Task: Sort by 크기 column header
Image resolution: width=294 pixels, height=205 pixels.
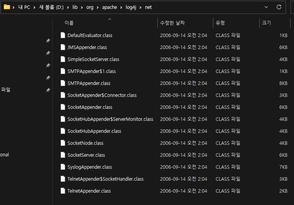Action: (x=267, y=23)
